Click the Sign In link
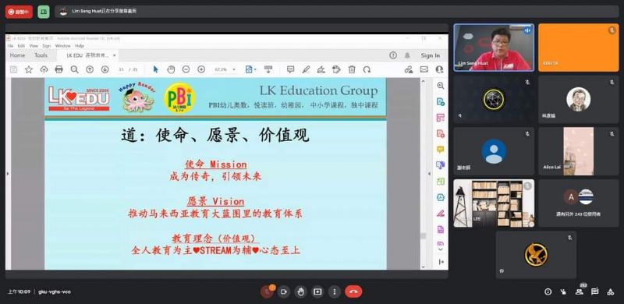This screenshot has width=624, height=304. coord(431,55)
